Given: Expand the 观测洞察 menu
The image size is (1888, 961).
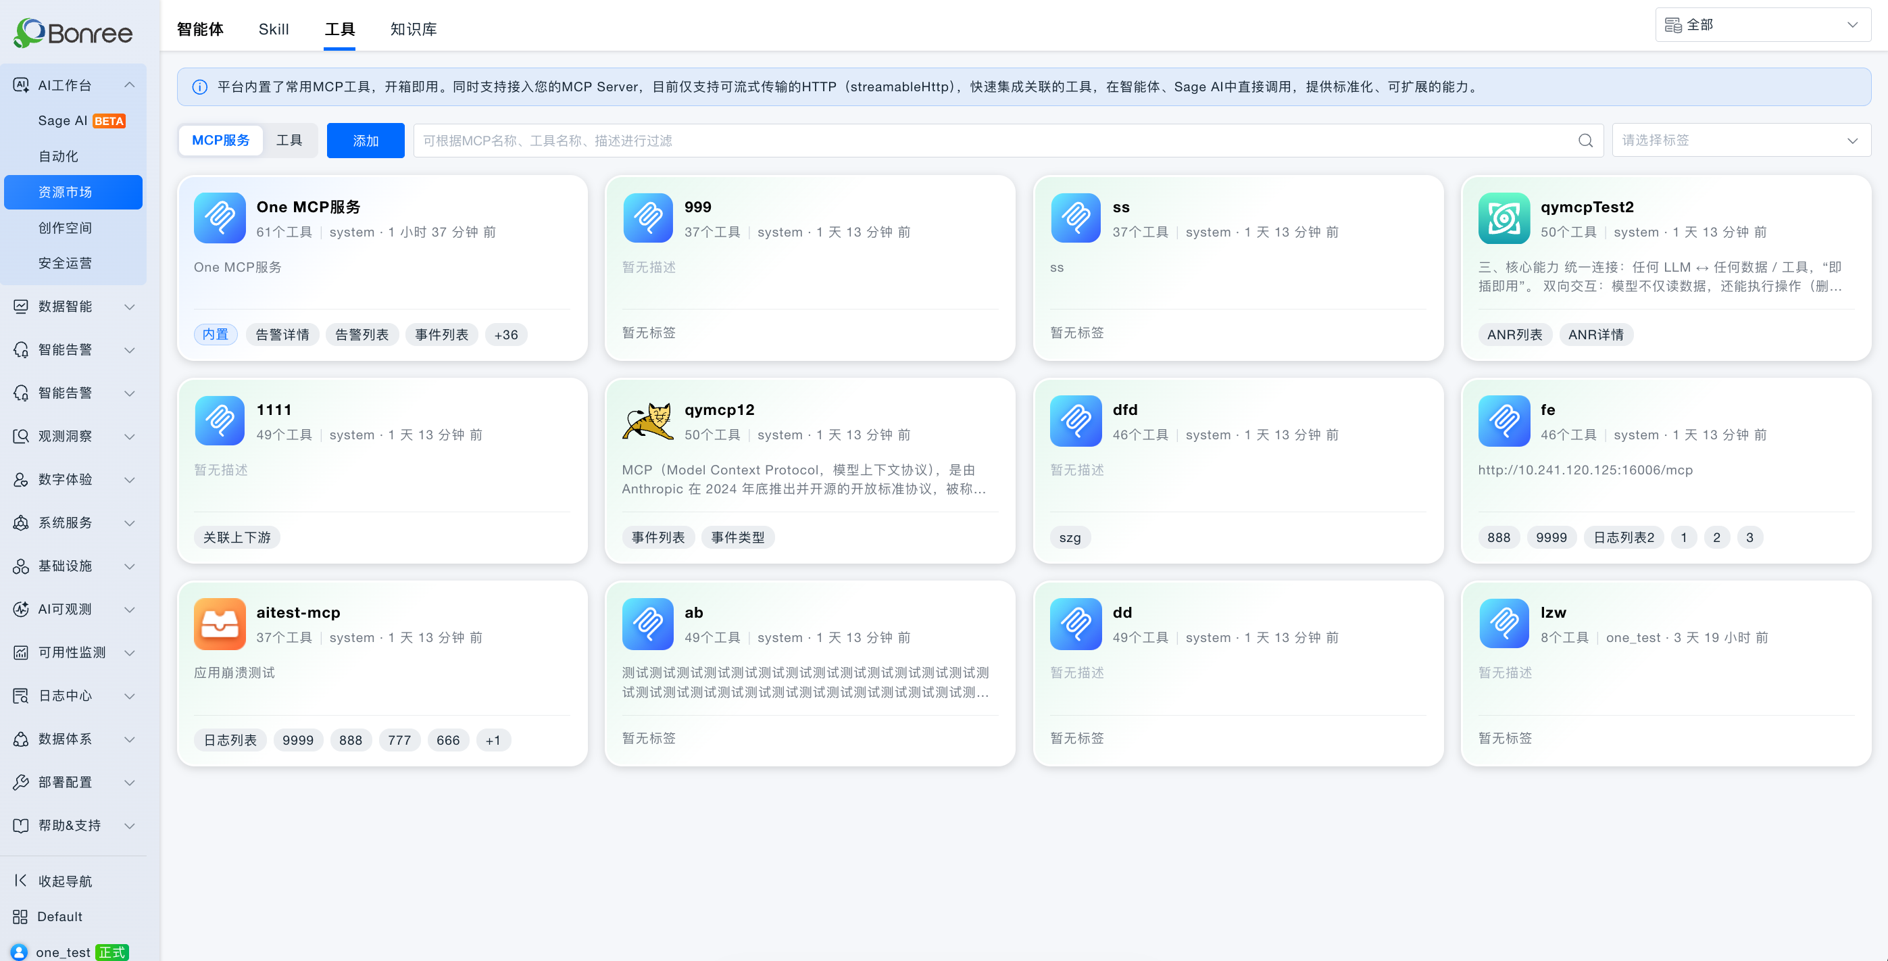Looking at the screenshot, I should [x=130, y=436].
